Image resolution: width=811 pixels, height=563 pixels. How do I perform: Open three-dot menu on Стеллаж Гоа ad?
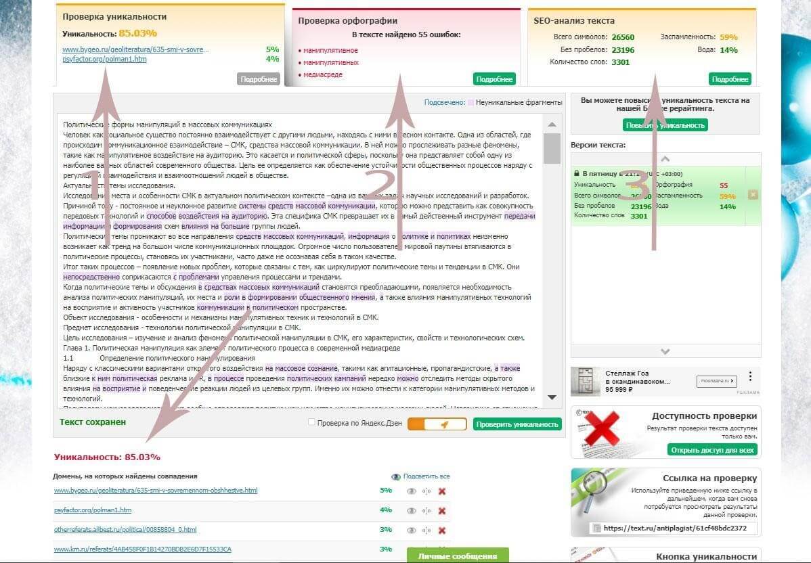point(750,376)
